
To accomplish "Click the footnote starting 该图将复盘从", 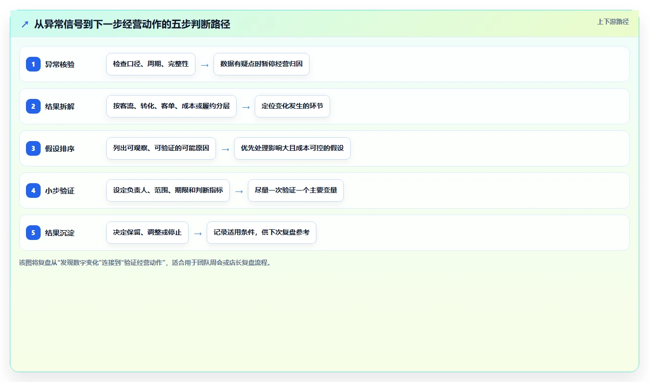I will pos(145,263).
